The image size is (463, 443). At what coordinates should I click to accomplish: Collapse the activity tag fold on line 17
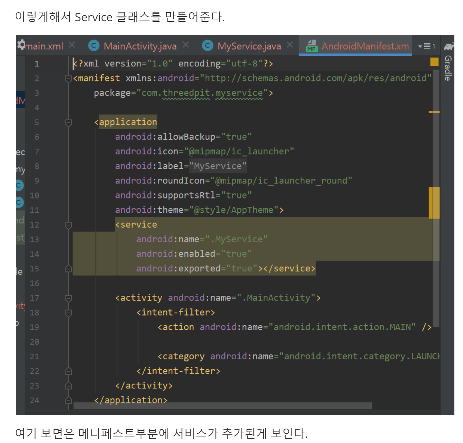69,298
